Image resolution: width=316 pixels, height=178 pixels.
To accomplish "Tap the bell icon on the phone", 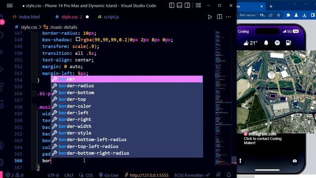I will point(266,43).
